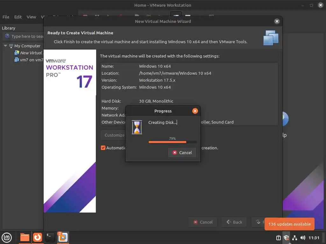Open the Files folder in taskbar
Viewport: 326px width, 244px height.
point(25,237)
